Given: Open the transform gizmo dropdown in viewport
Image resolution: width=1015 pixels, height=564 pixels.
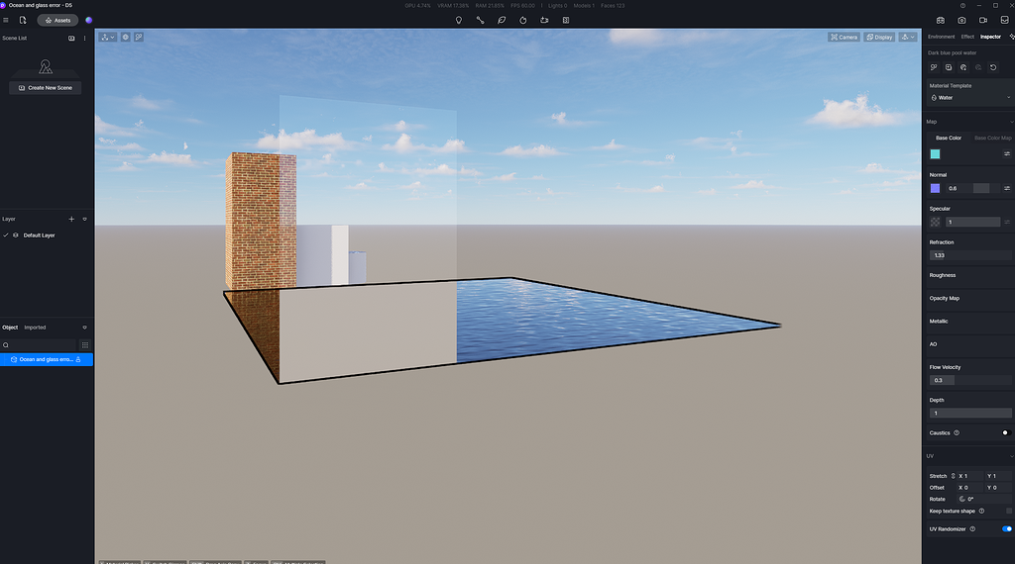Looking at the screenshot, I should (x=107, y=37).
